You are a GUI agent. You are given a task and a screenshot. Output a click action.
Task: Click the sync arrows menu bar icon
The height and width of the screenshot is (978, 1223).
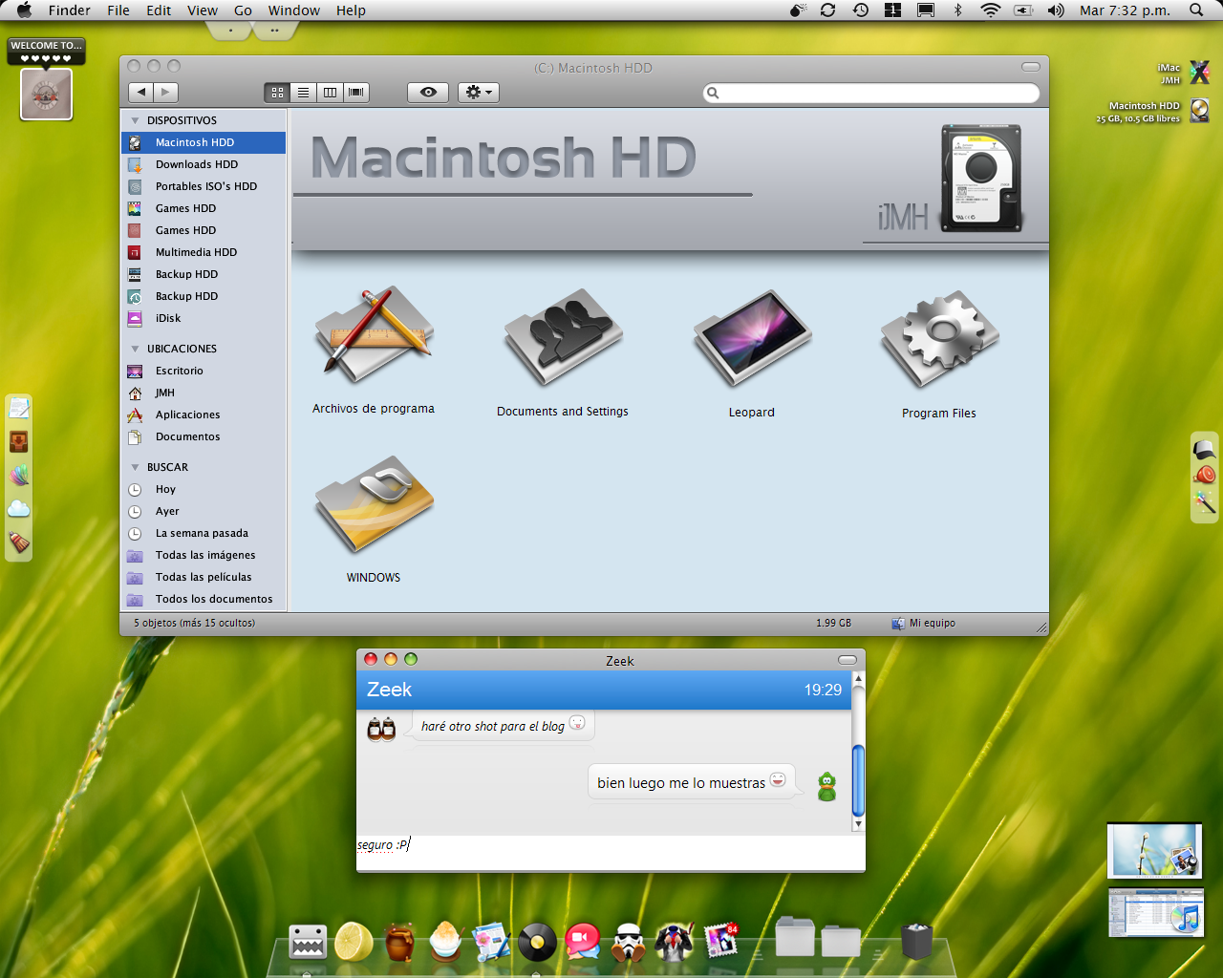point(828,11)
